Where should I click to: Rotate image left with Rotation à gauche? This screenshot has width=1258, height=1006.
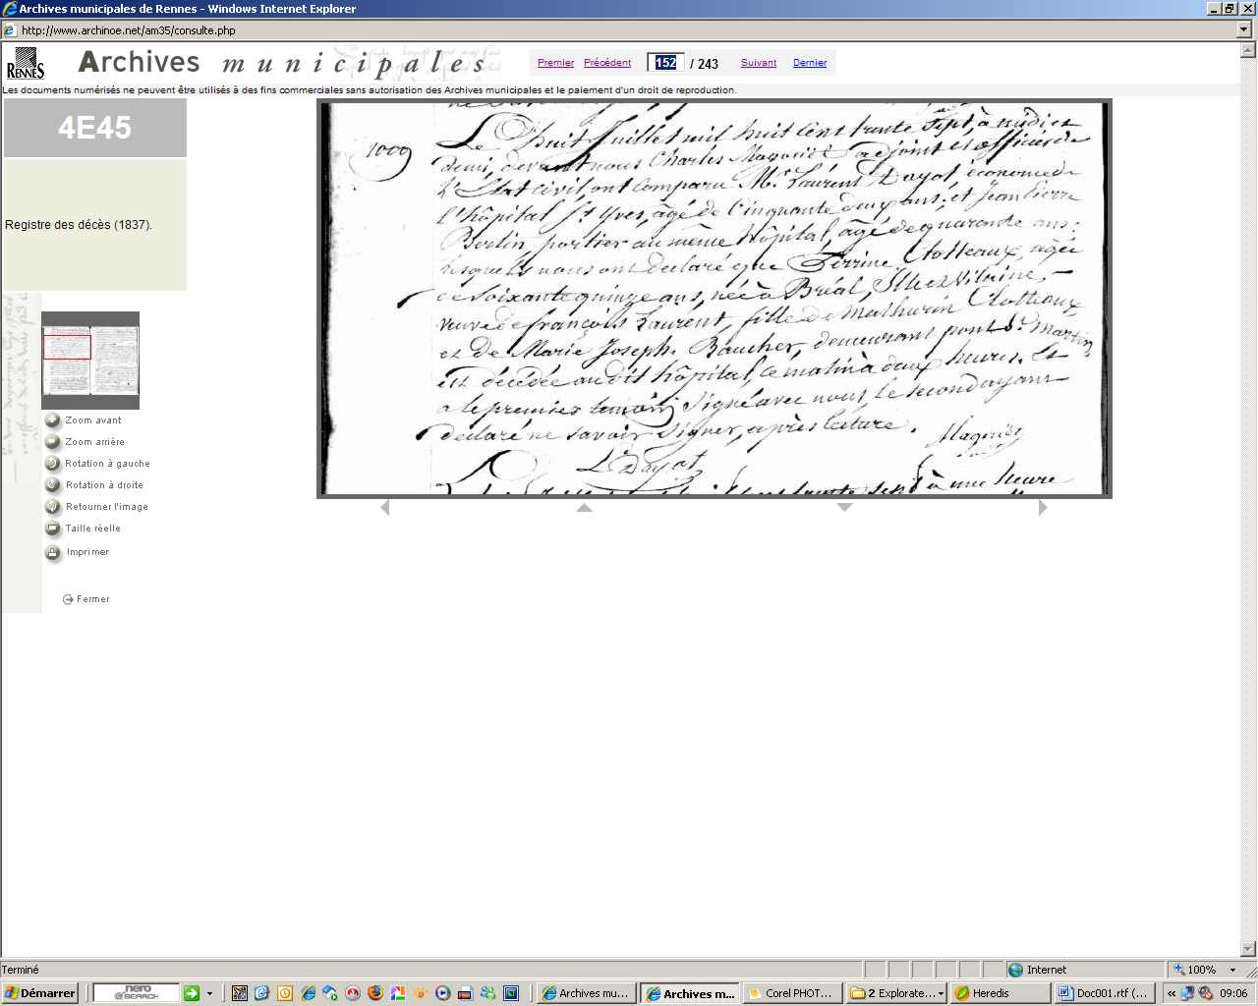53,464
